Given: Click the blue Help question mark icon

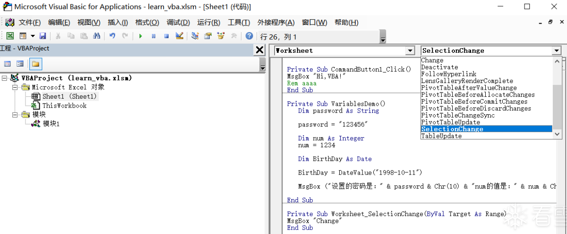Looking at the screenshot, I should click(x=249, y=36).
